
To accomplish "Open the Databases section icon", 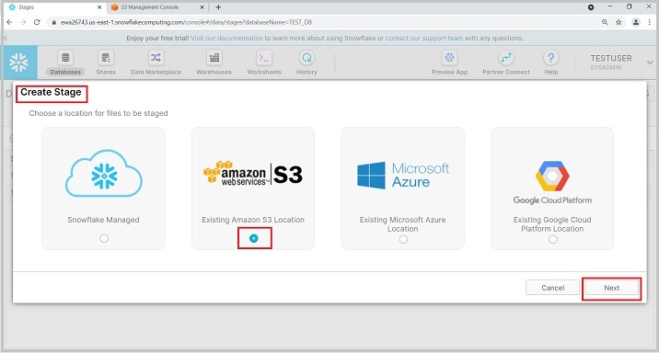I will [65, 58].
